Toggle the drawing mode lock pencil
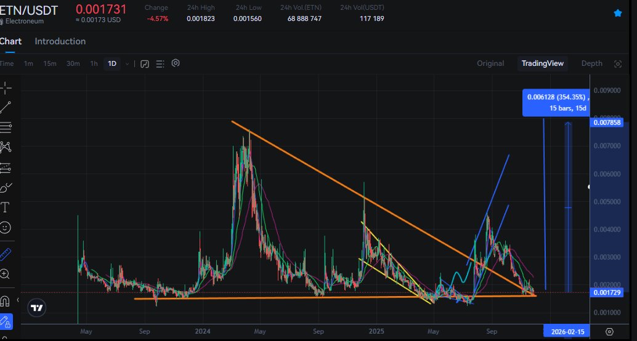 (6, 321)
